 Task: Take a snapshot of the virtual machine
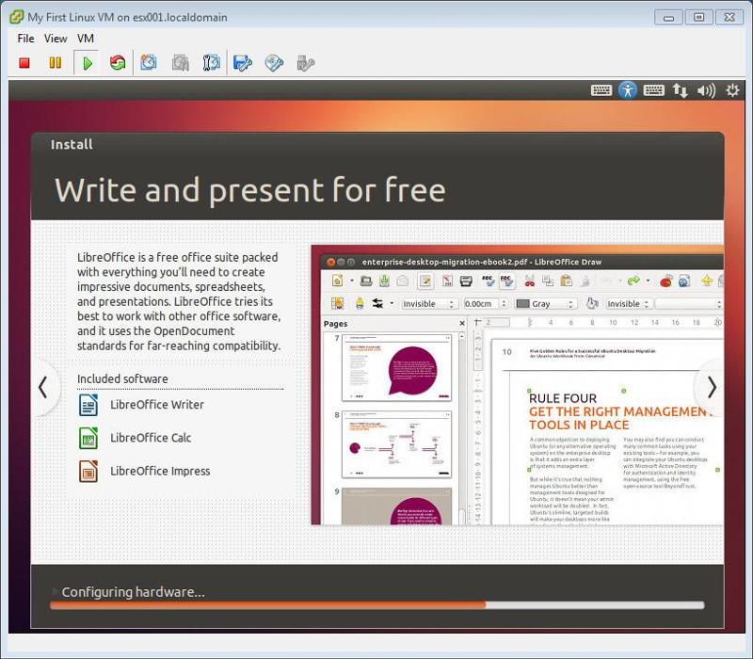point(149,62)
